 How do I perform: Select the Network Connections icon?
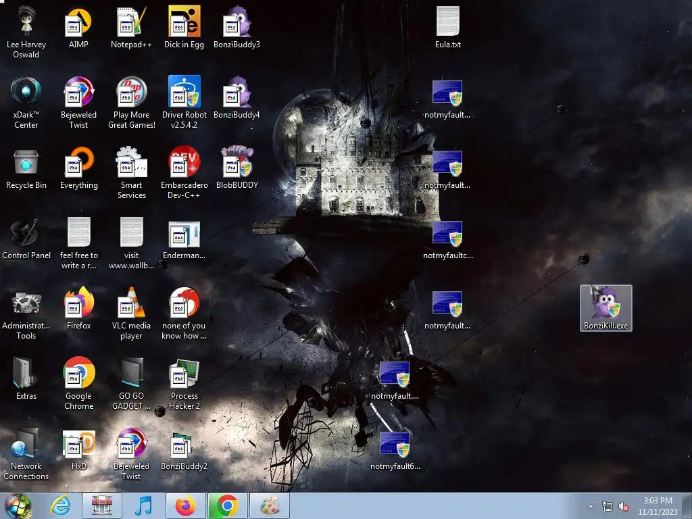coord(26,454)
